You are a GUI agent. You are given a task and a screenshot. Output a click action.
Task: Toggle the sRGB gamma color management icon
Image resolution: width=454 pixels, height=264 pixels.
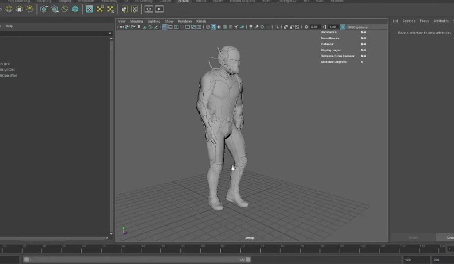(343, 27)
